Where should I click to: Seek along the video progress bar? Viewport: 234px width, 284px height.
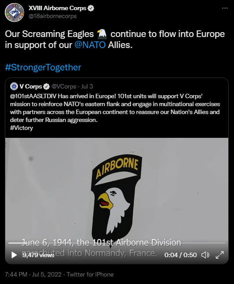117,243
